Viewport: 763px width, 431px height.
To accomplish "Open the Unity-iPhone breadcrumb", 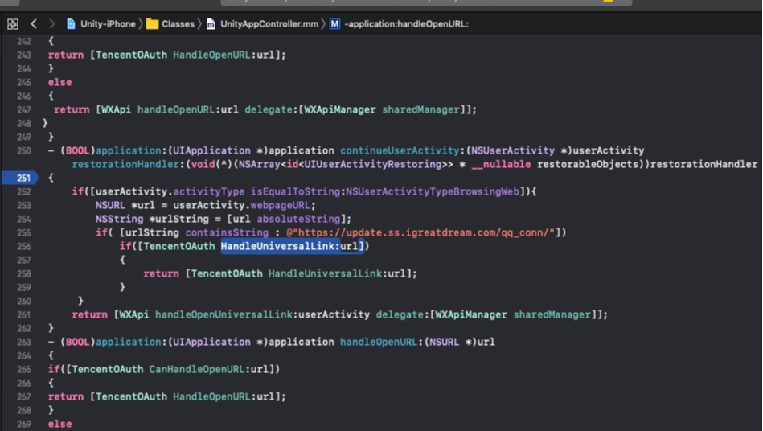I will click(108, 24).
